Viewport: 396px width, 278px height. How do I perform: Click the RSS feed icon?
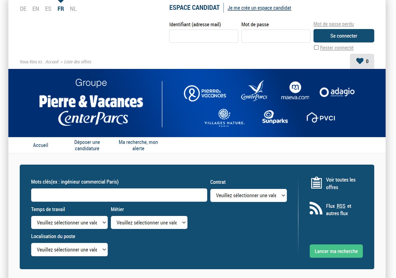point(316,208)
